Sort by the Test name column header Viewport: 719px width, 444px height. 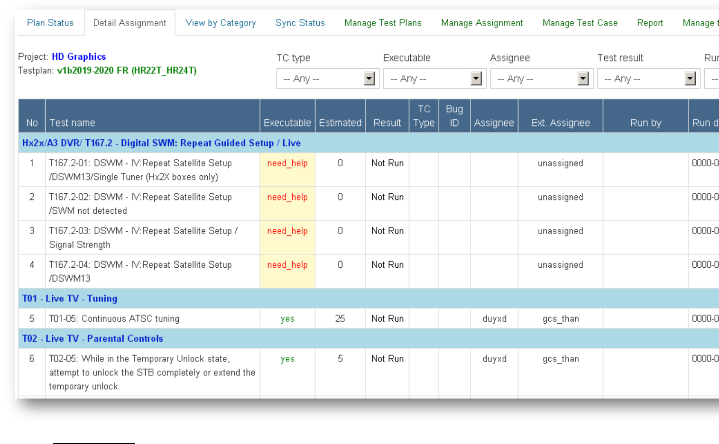tap(72, 123)
